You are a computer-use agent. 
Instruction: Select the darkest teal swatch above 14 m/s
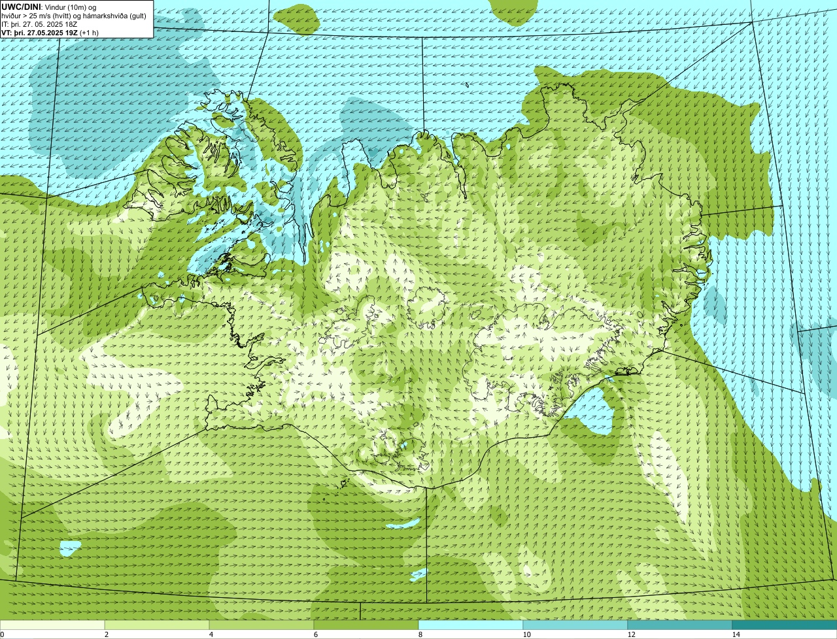[x=785, y=625]
